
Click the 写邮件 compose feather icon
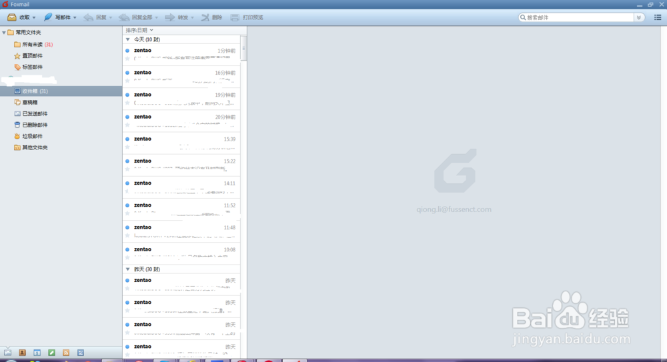click(x=47, y=17)
